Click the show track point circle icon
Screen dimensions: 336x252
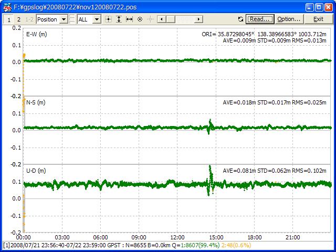(x=140, y=19)
